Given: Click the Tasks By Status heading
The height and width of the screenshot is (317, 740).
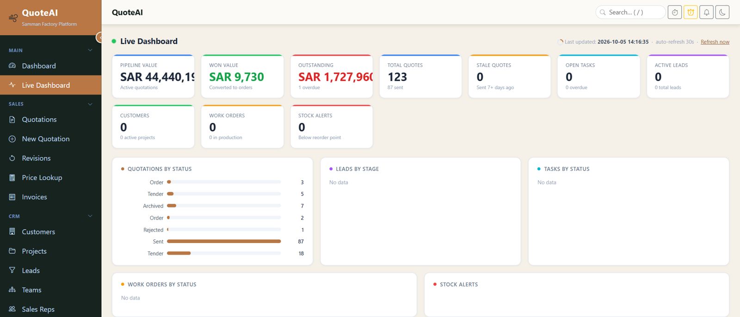Looking at the screenshot, I should 567,169.
